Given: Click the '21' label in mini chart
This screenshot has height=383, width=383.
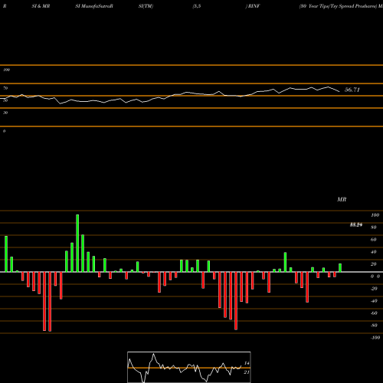Looking at the screenshot, I should pyautogui.click(x=247, y=372).
